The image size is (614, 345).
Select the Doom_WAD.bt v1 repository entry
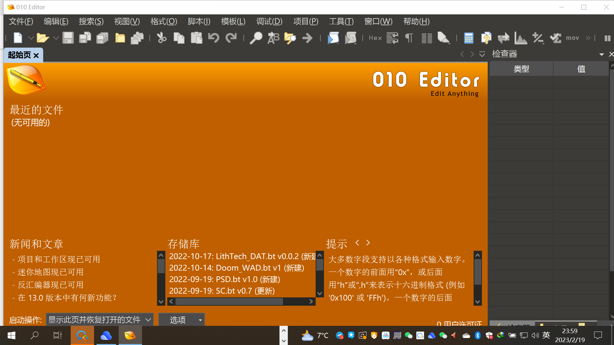[236, 268]
